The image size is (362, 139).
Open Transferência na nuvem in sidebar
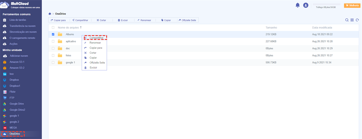pos(23,26)
